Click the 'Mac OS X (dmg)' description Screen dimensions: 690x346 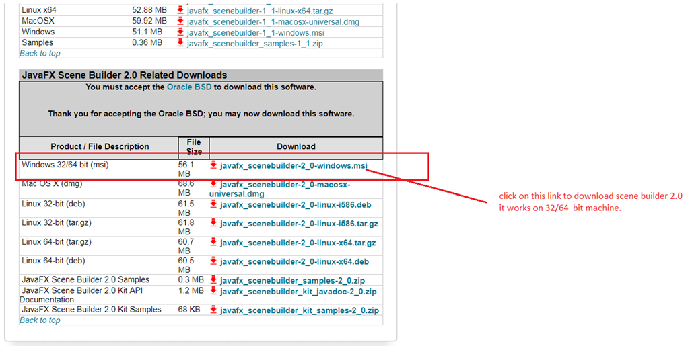[x=52, y=184]
